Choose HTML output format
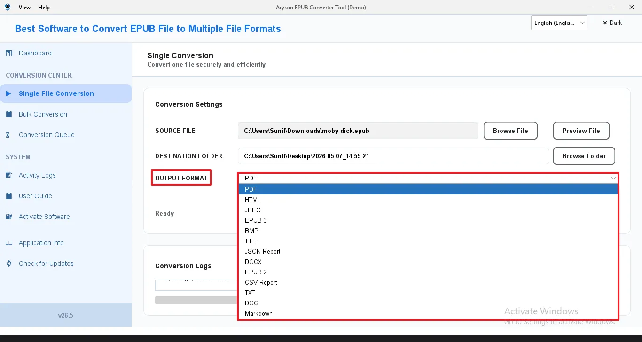The width and height of the screenshot is (642, 342). tap(428, 200)
